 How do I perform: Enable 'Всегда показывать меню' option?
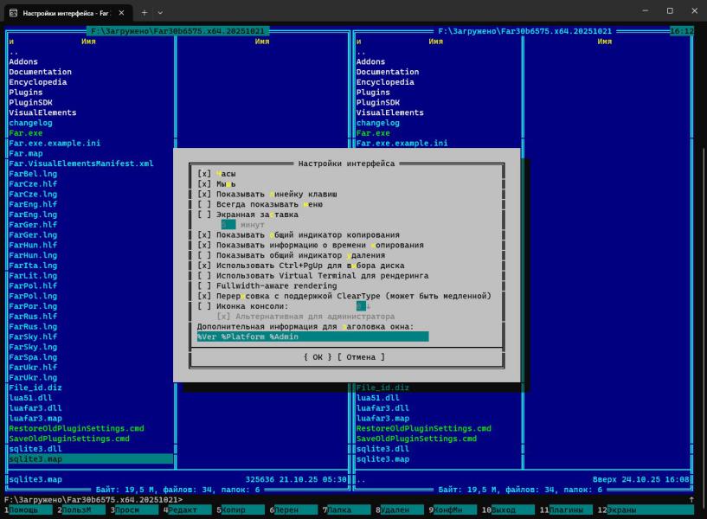pos(204,204)
